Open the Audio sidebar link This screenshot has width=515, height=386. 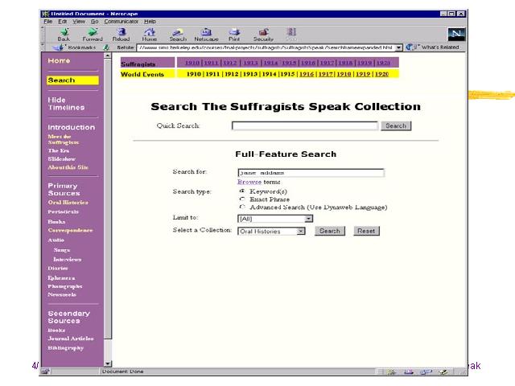click(x=56, y=240)
